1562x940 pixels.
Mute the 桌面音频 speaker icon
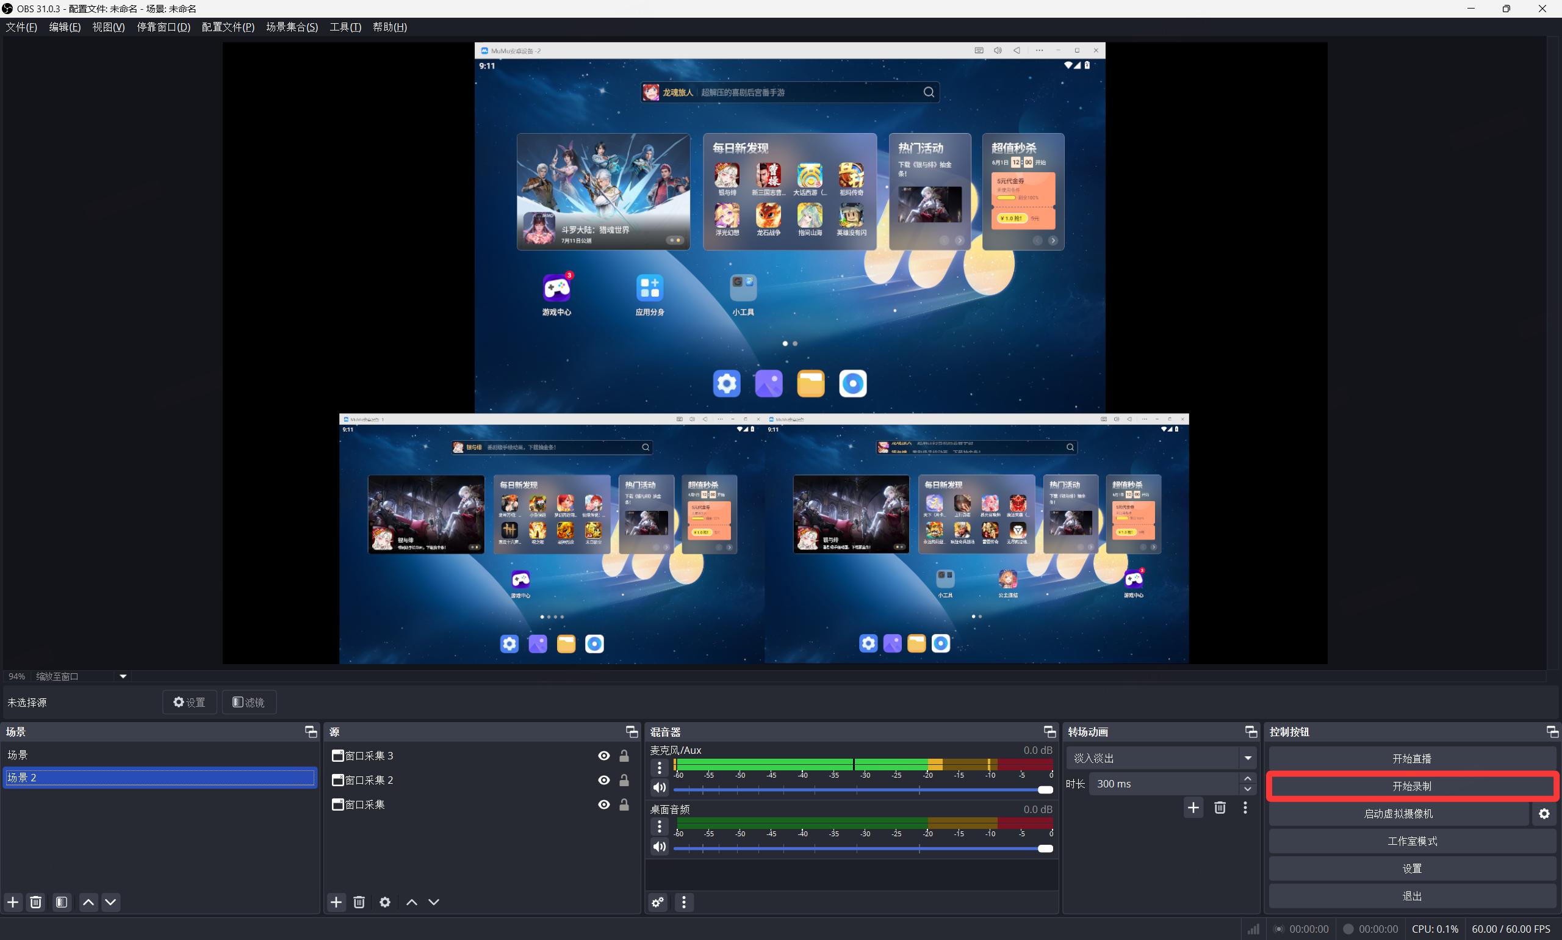659,847
